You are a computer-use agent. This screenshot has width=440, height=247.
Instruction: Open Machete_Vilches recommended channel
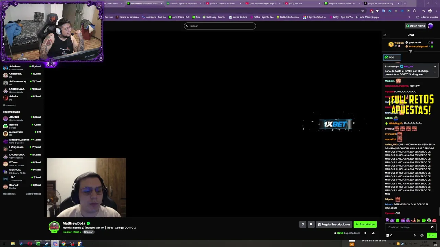click(22, 141)
